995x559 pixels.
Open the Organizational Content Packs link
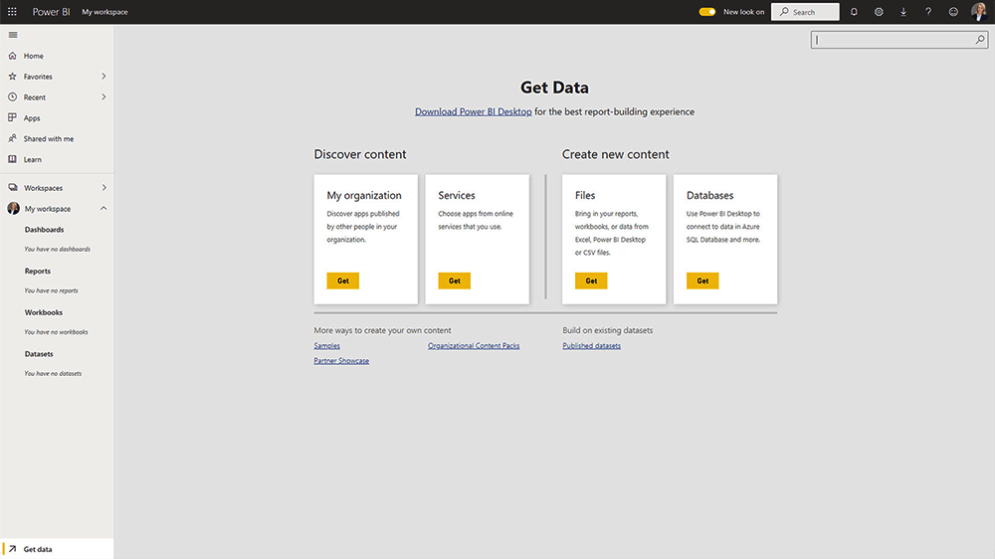click(474, 346)
